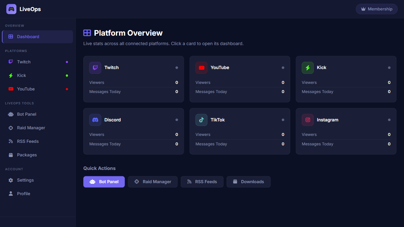Click the Settings gear icon in sidebar
This screenshot has width=404, height=227.
11,180
